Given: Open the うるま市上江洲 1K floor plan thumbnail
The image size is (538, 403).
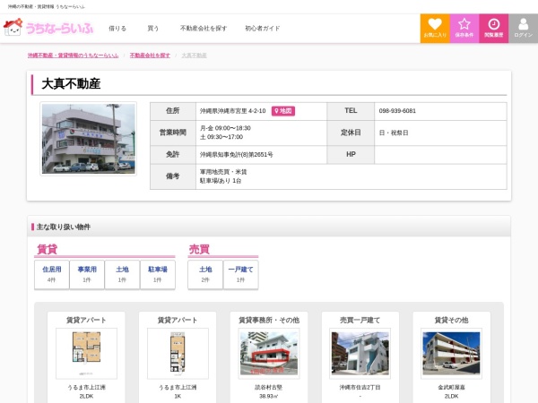Looking at the screenshot, I should pyautogui.click(x=178, y=354).
